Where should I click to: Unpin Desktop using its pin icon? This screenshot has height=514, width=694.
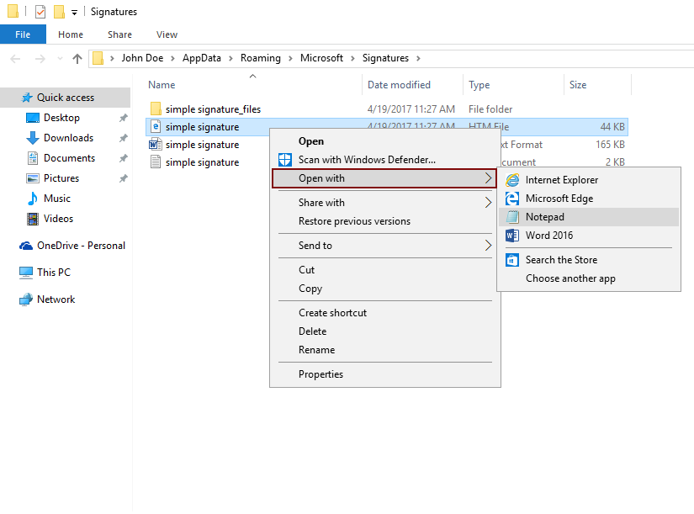pyautogui.click(x=124, y=118)
